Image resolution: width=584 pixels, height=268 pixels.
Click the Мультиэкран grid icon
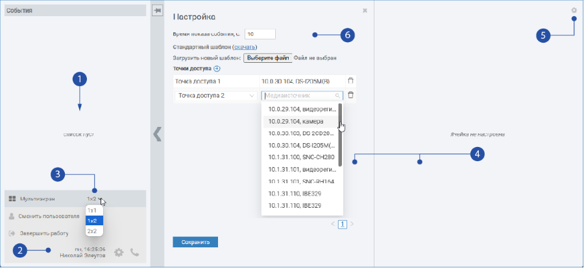coord(12,199)
